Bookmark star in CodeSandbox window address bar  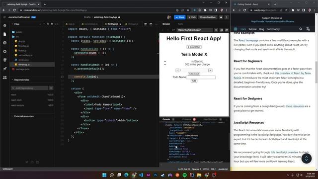[x=188, y=10]
